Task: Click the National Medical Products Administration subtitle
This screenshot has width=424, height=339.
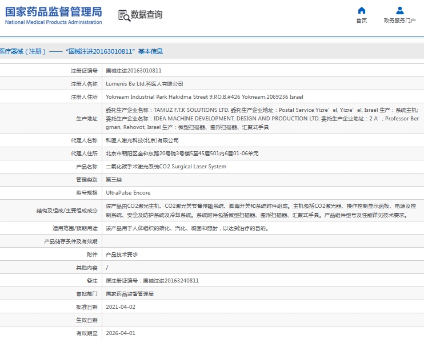Action: [54, 22]
